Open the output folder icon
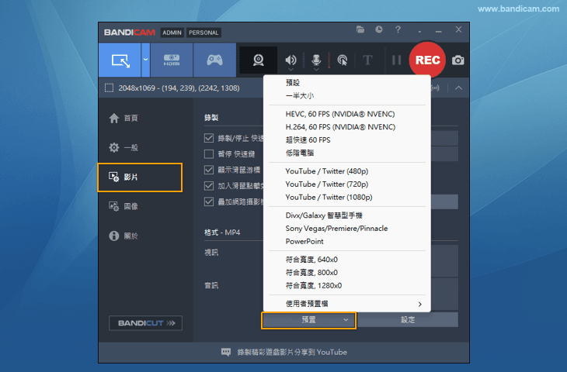 [360, 29]
